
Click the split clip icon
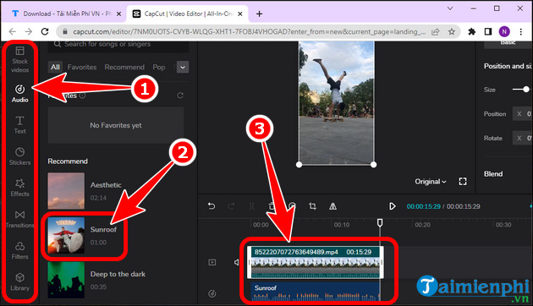tap(251, 206)
